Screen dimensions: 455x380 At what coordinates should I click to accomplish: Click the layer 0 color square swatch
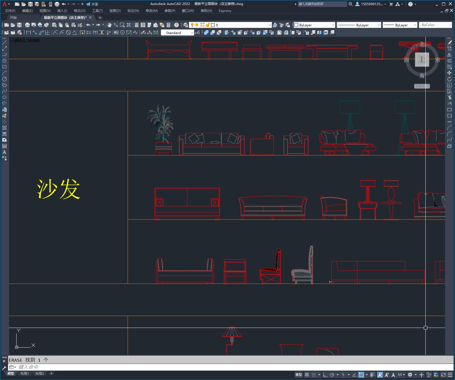point(213,25)
